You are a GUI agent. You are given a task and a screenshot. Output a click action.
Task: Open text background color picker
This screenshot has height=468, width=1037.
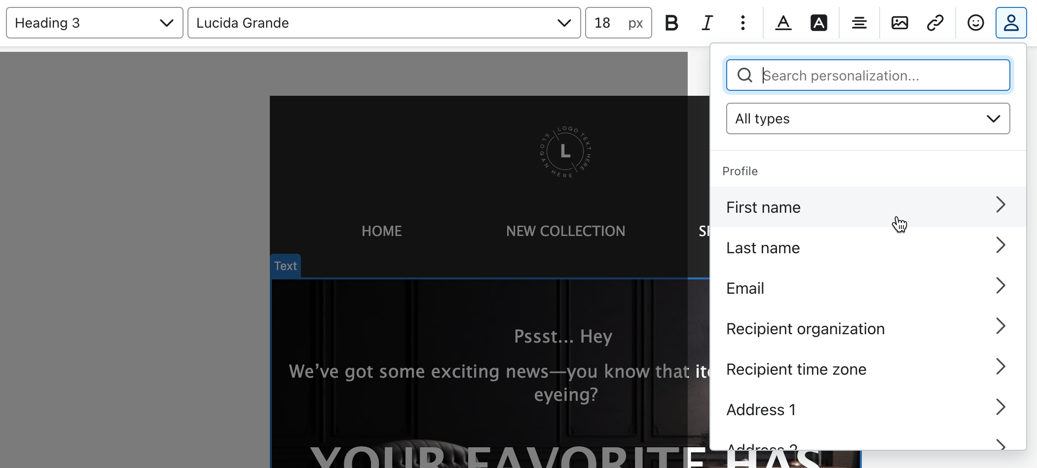click(x=818, y=23)
